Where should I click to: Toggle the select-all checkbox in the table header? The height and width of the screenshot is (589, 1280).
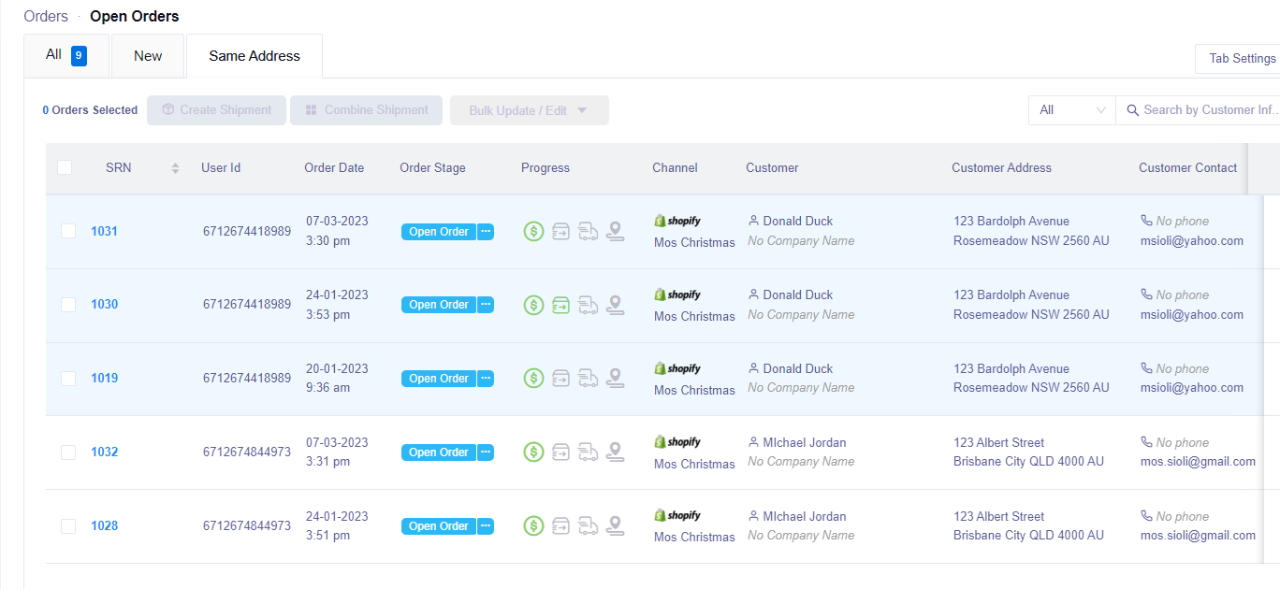(x=65, y=167)
